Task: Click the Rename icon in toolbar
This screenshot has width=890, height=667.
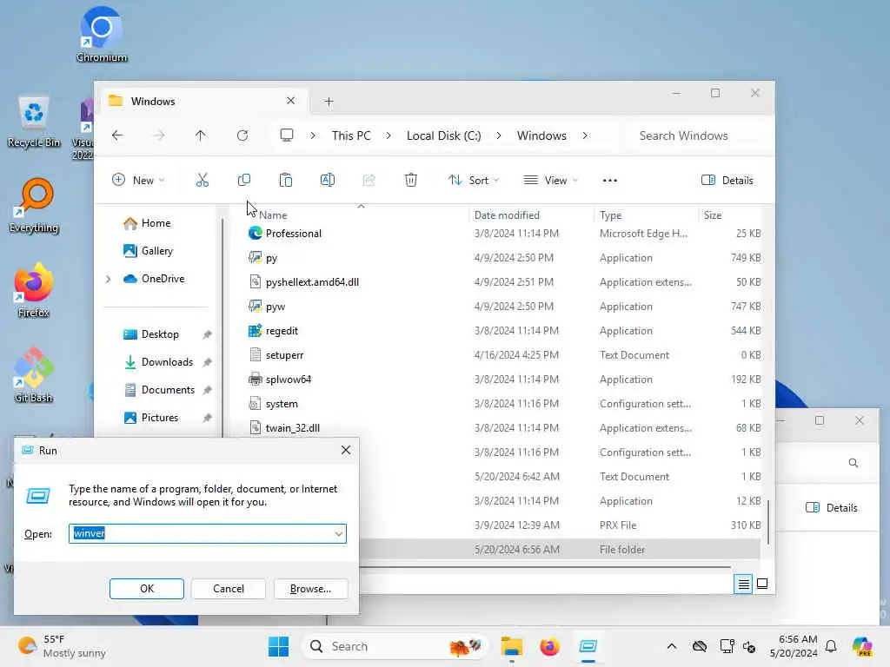Action: pyautogui.click(x=328, y=181)
